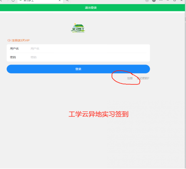Click the 实习多工 logo image
The height and width of the screenshot is (169, 186).
tap(78, 28)
